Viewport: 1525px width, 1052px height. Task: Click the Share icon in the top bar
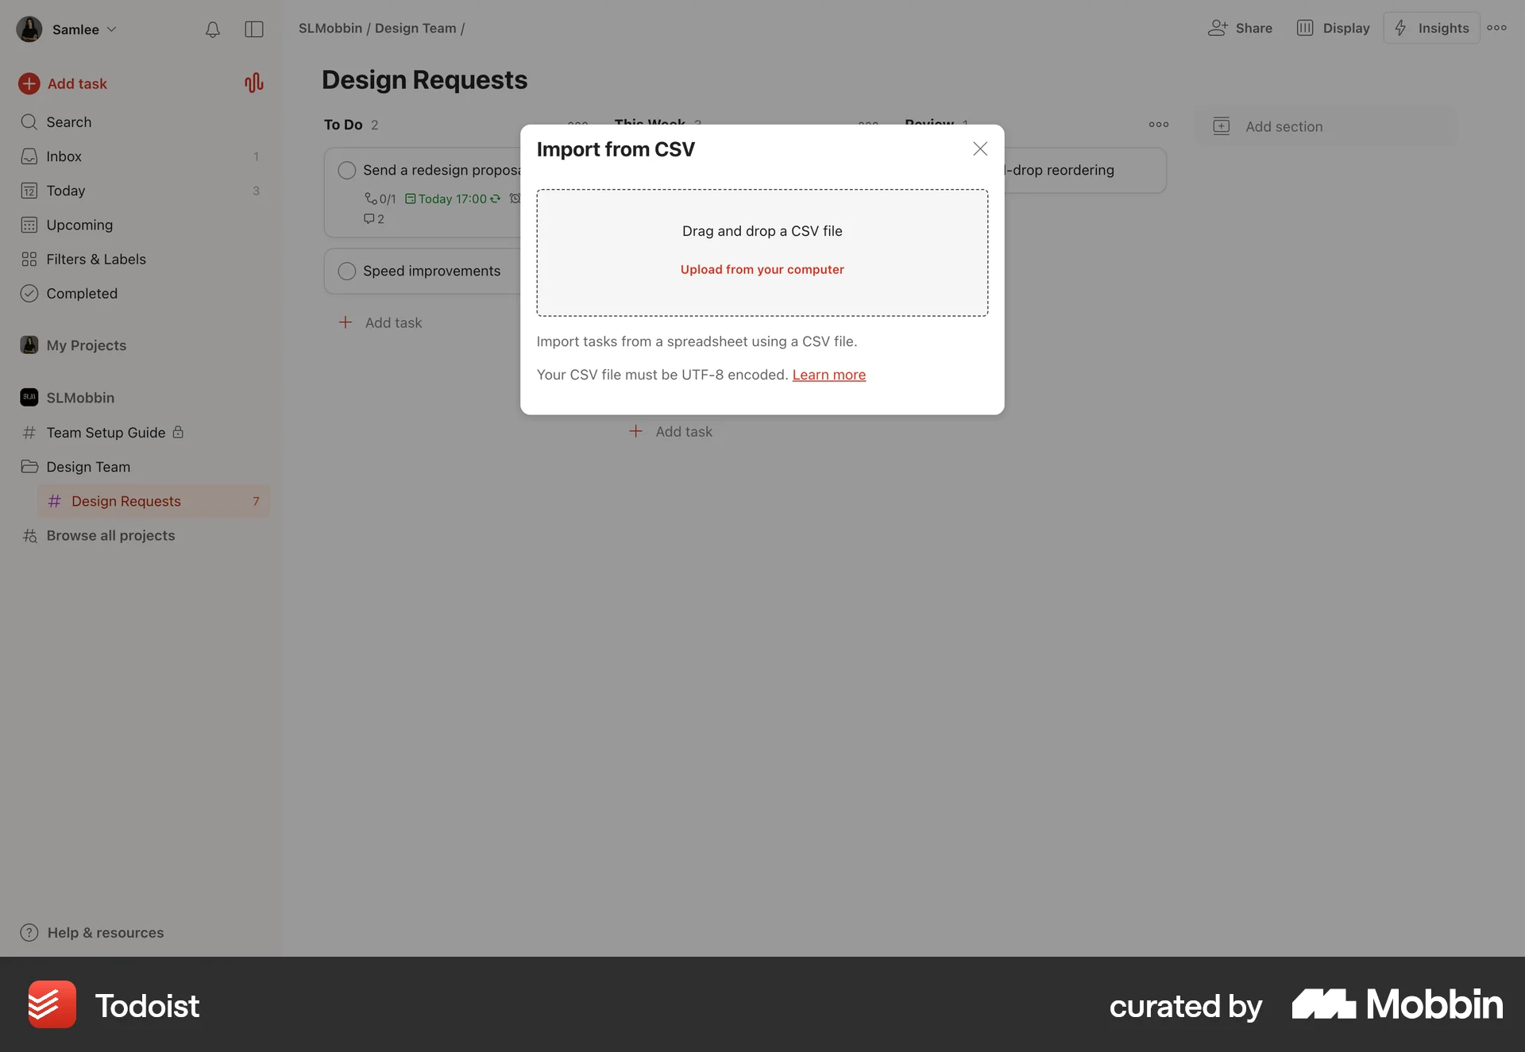[1219, 28]
